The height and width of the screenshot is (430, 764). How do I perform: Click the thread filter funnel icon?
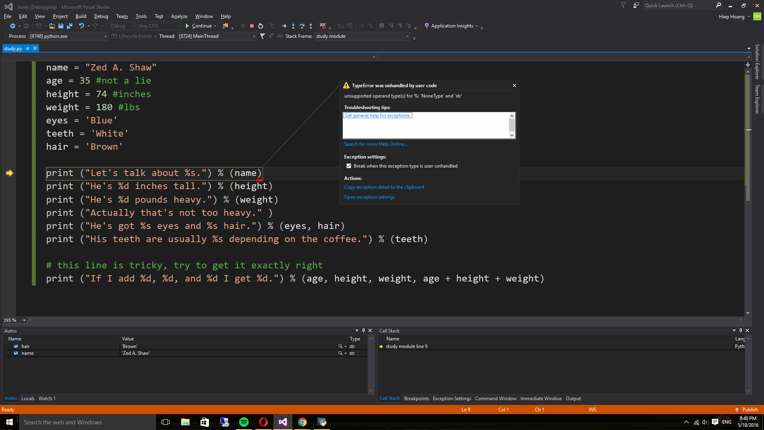coord(262,36)
